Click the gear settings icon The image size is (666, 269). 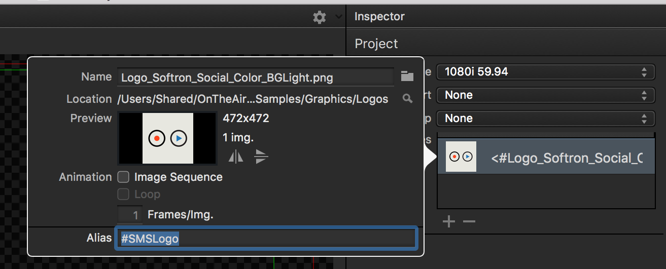tap(319, 18)
